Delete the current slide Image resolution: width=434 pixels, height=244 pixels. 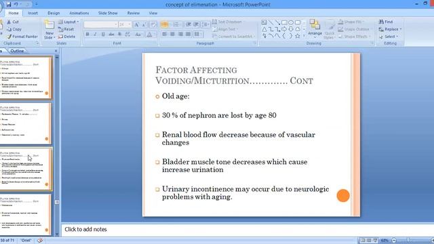[x=66, y=36]
